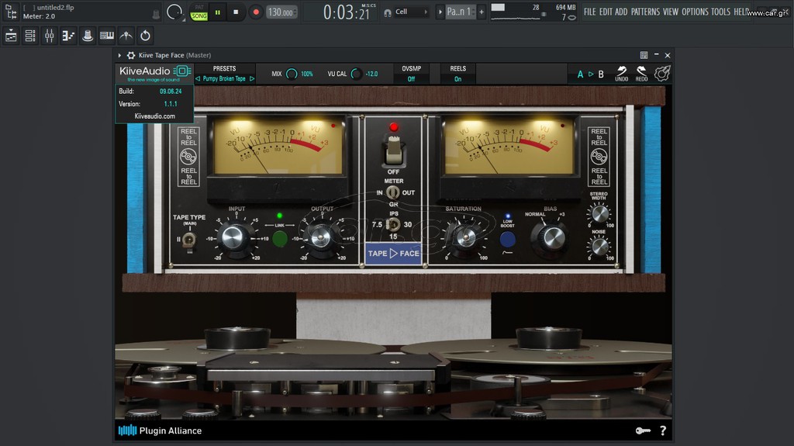Image resolution: width=794 pixels, height=446 pixels.
Task: Click the master tempo swing knob
Action: (x=174, y=12)
